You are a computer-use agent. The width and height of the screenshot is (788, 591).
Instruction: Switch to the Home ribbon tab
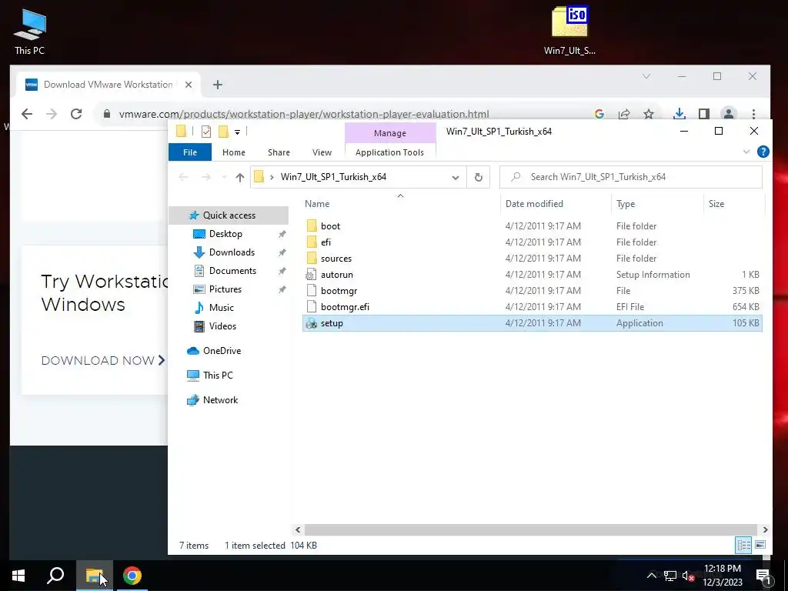(234, 152)
